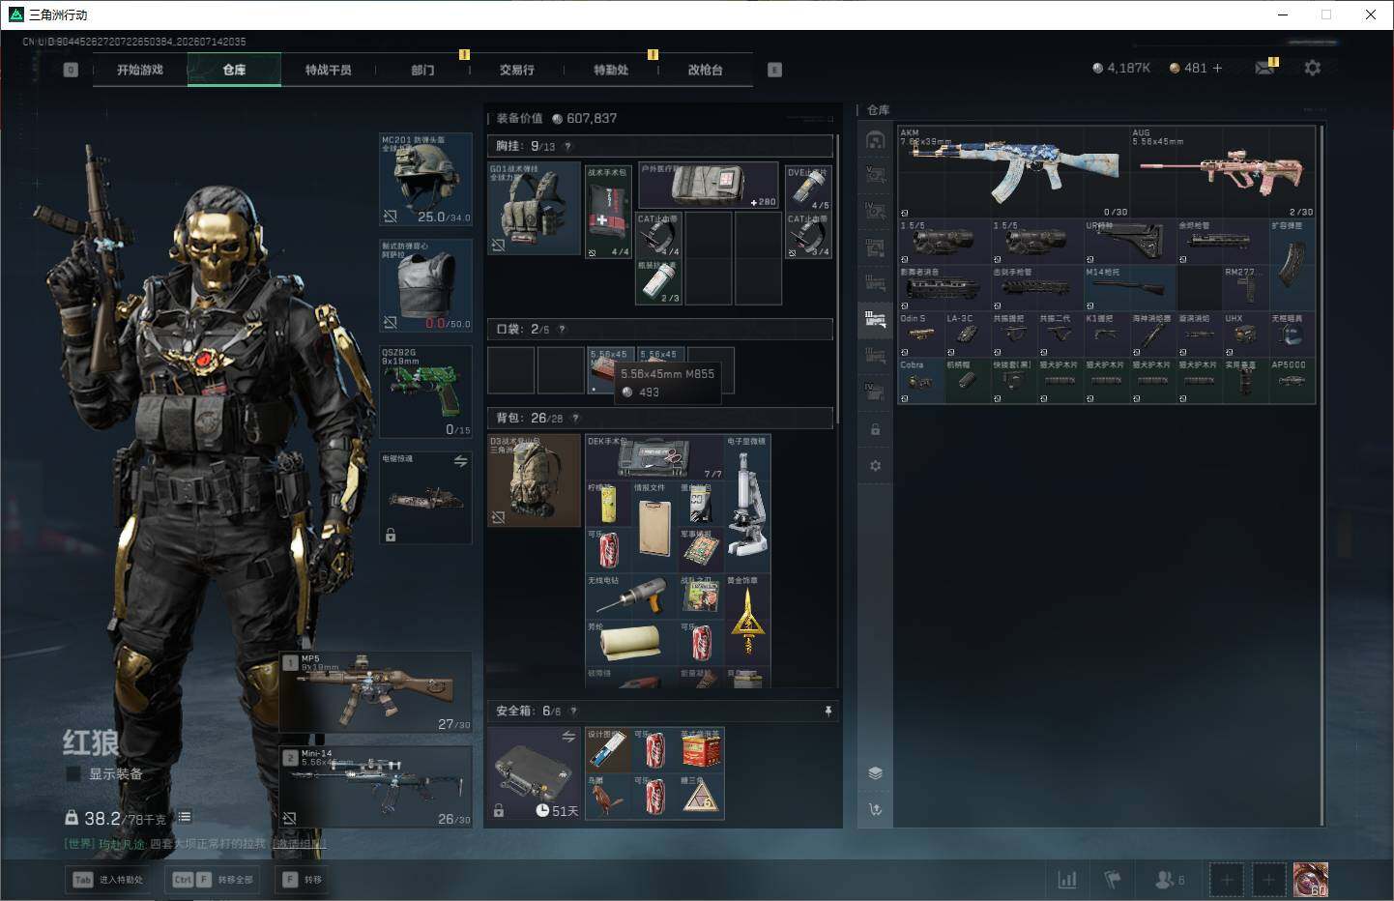Click the plus next to 481 currency
This screenshot has height=901, width=1394.
[1217, 68]
